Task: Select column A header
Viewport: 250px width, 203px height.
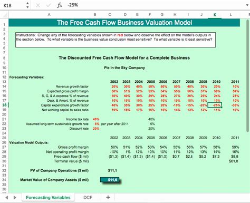Action: pos(49,15)
